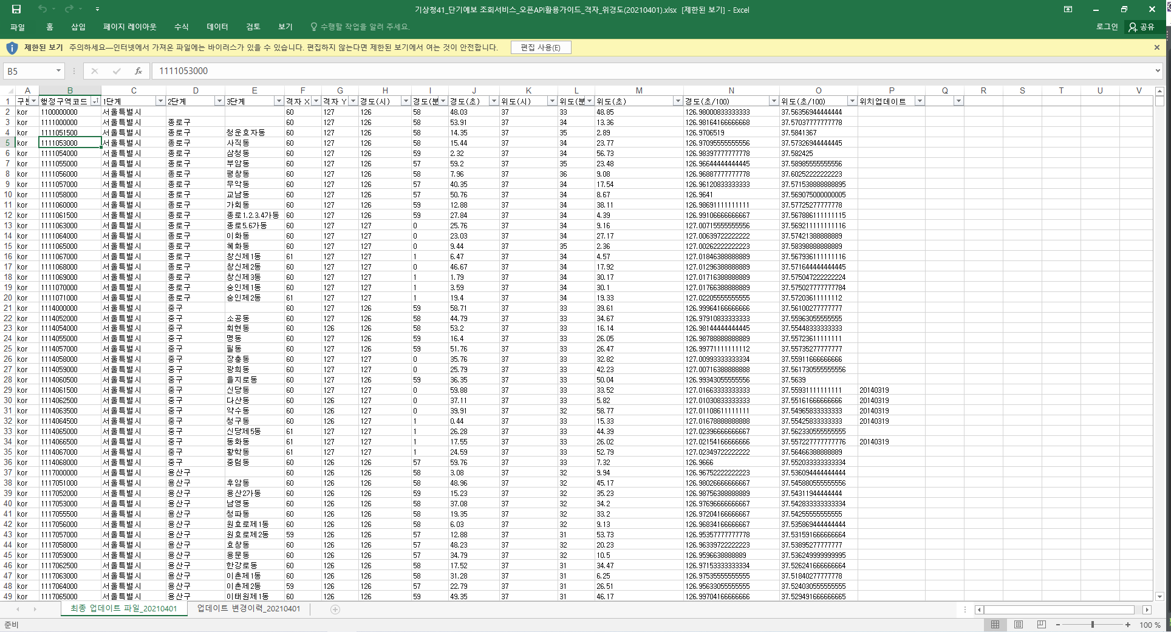Open the filter dropdown for 위도(초/100) column

coord(852,101)
